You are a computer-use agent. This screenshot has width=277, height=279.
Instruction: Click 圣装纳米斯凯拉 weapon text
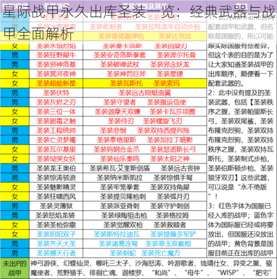point(120,178)
